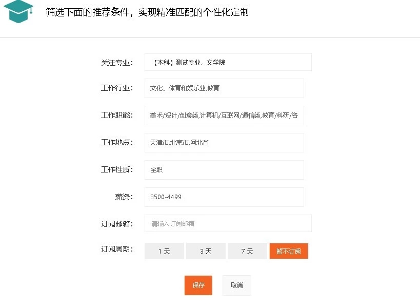Select the 3天 subscription period
The height and width of the screenshot is (308, 420).
coord(206,251)
